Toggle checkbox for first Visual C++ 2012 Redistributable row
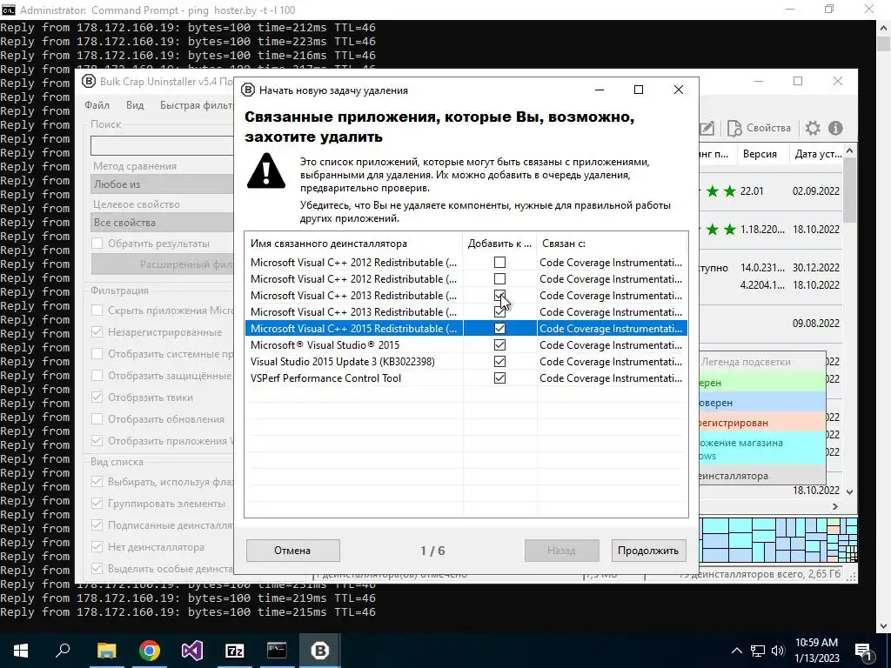891x668 pixels. coord(499,263)
